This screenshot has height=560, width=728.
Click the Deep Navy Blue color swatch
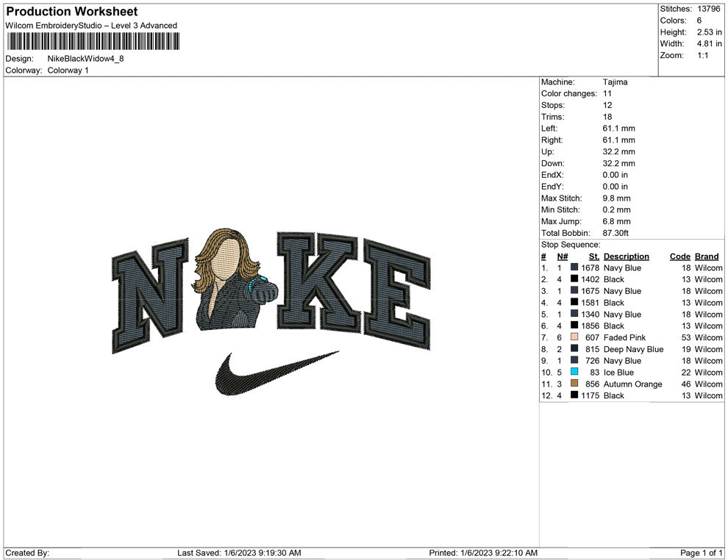(x=574, y=349)
